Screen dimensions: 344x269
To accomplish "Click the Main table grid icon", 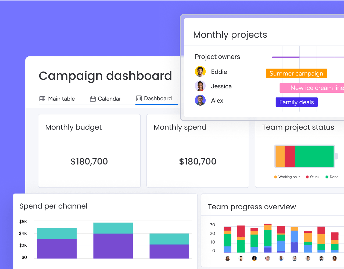I will click(x=42, y=99).
